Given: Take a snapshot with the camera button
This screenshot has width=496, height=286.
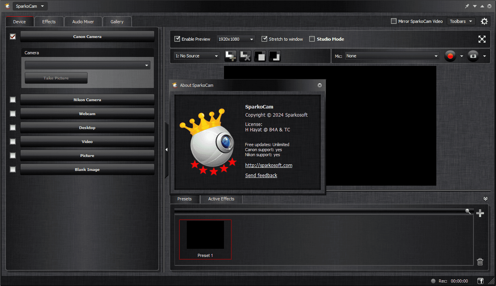Looking at the screenshot, I should click(473, 56).
